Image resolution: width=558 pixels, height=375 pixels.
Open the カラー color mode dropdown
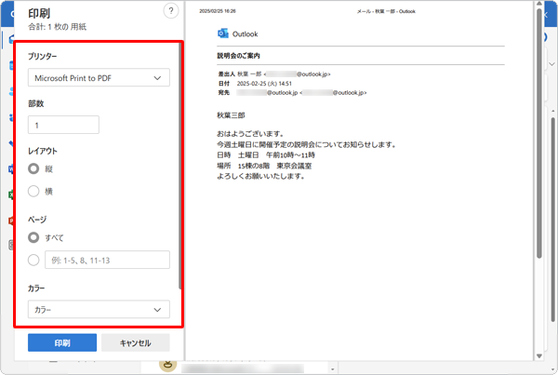pos(99,310)
